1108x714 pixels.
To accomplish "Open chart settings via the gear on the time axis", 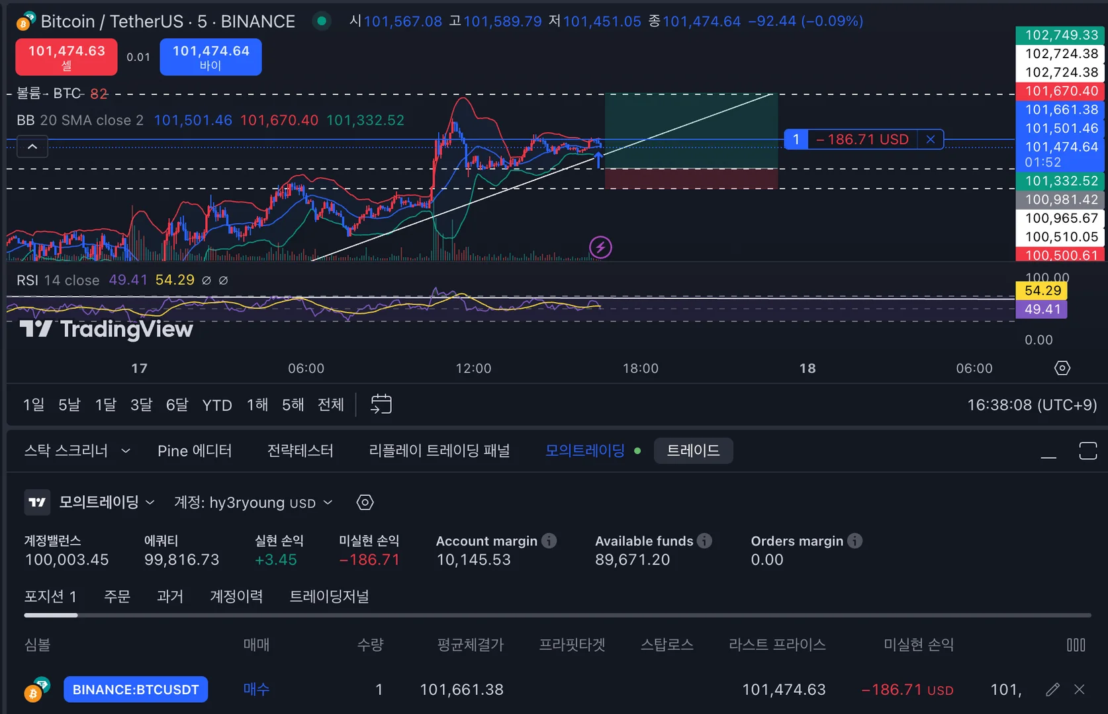I will (x=1062, y=368).
